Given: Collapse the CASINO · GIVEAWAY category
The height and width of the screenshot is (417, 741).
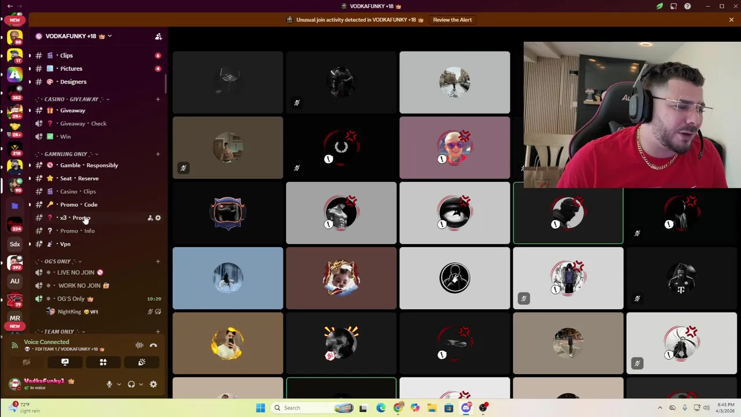Looking at the screenshot, I should tap(72, 99).
